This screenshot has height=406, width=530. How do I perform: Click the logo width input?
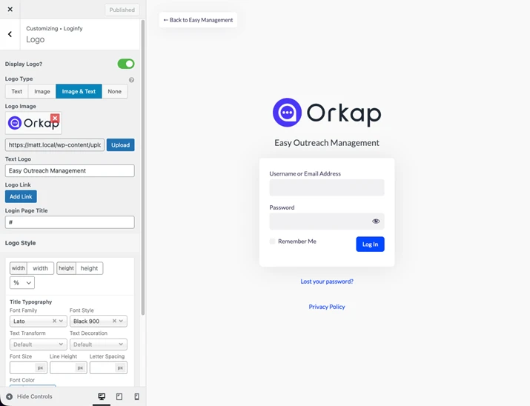tap(40, 268)
